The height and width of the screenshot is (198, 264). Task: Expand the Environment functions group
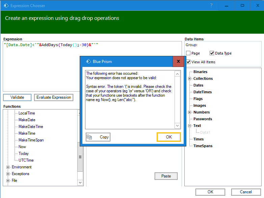click(8, 167)
